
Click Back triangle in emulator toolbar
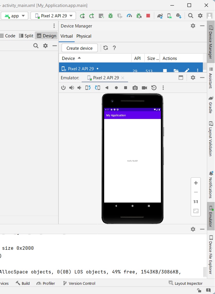[x=107, y=88]
